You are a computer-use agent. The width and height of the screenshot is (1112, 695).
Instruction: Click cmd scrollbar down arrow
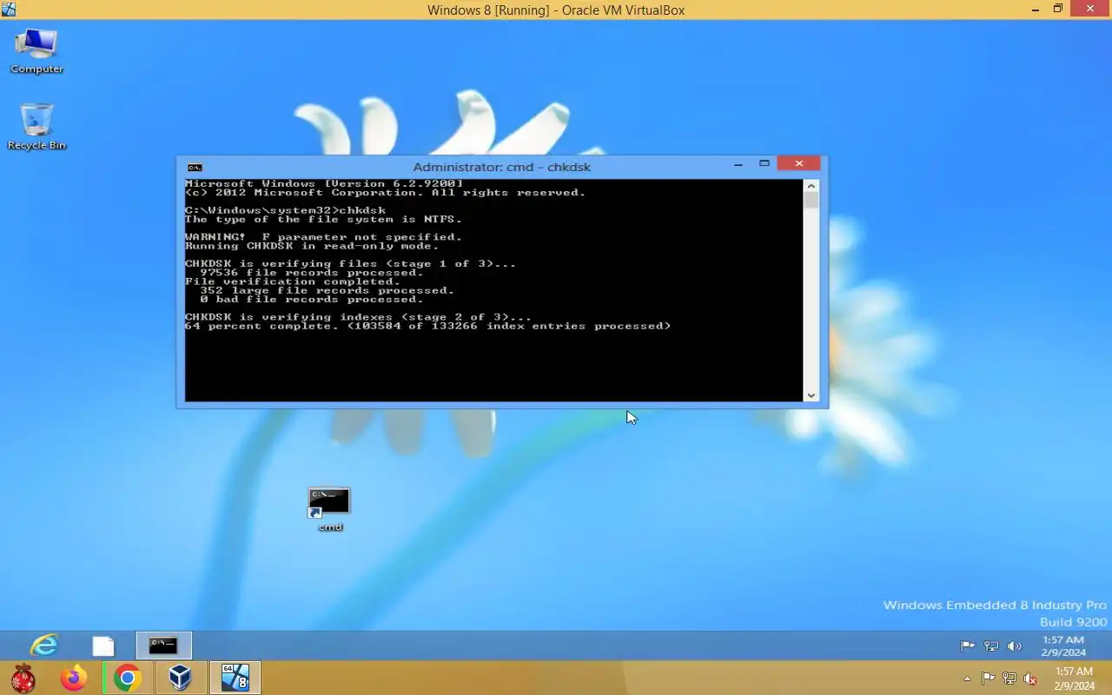[811, 395]
